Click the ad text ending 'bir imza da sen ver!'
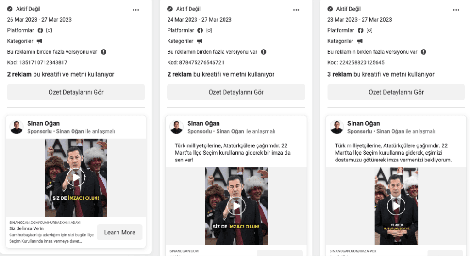This screenshot has width=470, height=256. click(x=233, y=153)
